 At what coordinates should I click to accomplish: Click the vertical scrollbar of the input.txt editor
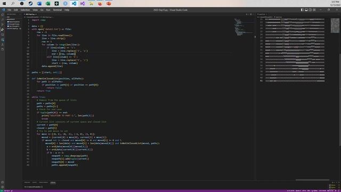coord(340,100)
